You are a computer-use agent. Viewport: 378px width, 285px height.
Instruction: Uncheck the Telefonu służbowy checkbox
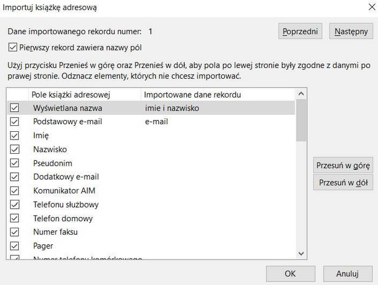coord(14,205)
